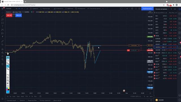Screen dimensions: 181x102
Task: Expand the indicator templates dropdown arrow
Action: point(51,8)
